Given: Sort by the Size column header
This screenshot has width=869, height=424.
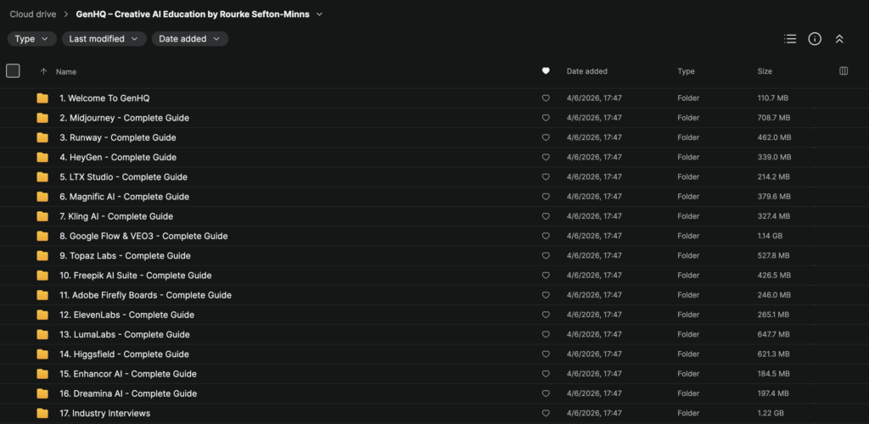Looking at the screenshot, I should pos(765,71).
